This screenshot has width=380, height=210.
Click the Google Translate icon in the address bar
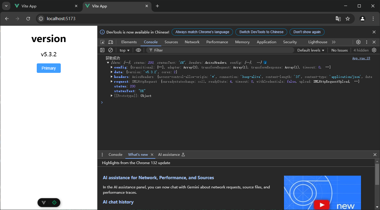coord(338,19)
